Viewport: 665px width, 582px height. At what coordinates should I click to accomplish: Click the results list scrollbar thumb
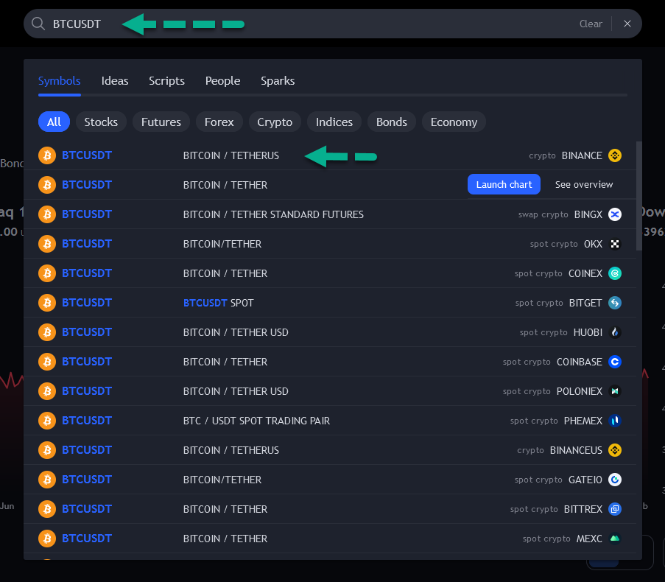click(638, 196)
